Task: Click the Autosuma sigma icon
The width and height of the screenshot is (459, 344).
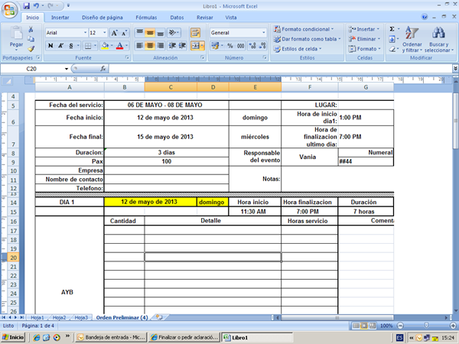Action: coord(392,29)
